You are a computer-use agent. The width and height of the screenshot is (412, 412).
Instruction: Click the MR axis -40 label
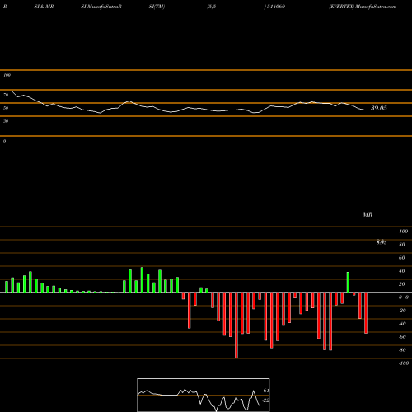pyautogui.click(x=402, y=324)
